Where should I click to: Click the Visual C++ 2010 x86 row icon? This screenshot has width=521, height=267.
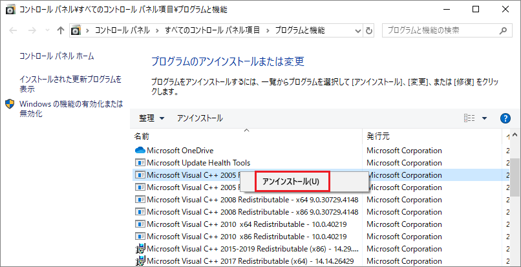point(140,237)
